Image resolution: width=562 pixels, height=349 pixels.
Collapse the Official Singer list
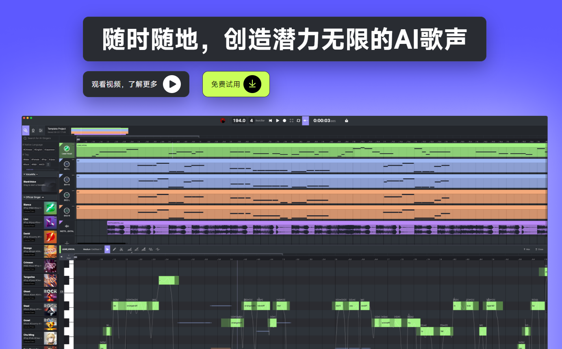pos(24,197)
